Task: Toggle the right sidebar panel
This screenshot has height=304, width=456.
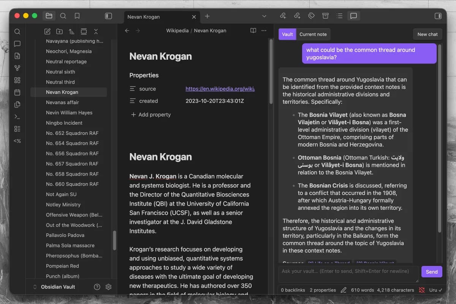Action: tap(438, 16)
